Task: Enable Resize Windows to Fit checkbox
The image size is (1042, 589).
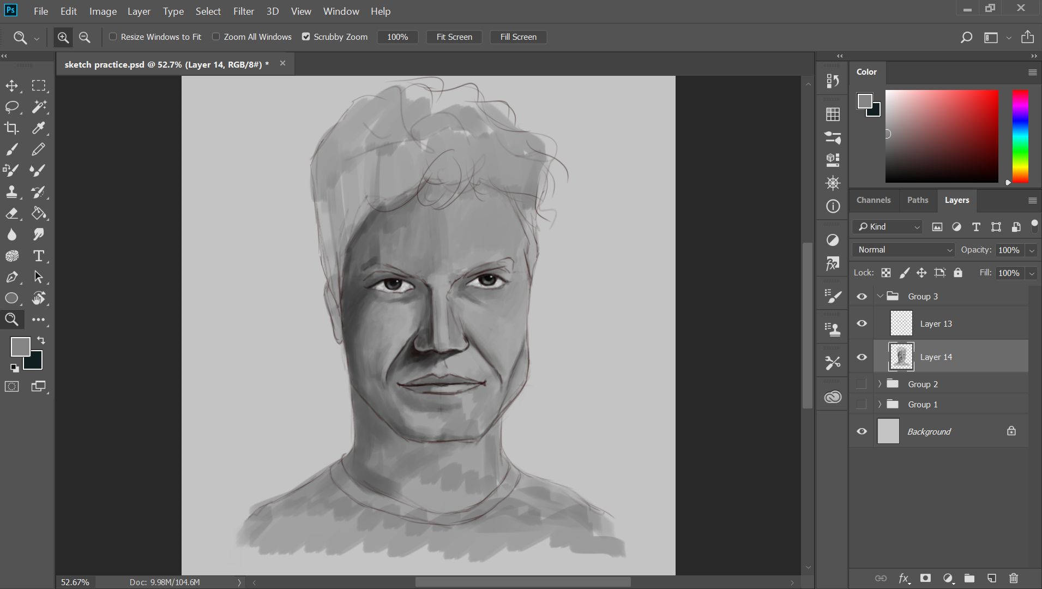Action: pos(113,37)
